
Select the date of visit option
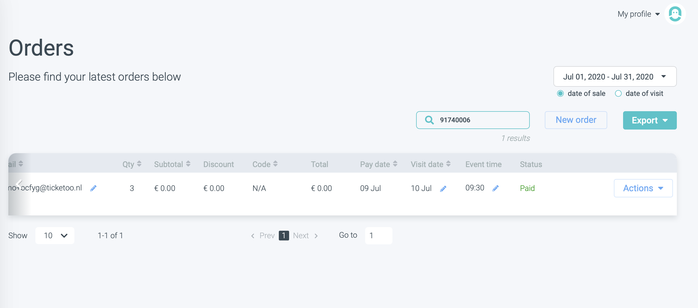[618, 93]
